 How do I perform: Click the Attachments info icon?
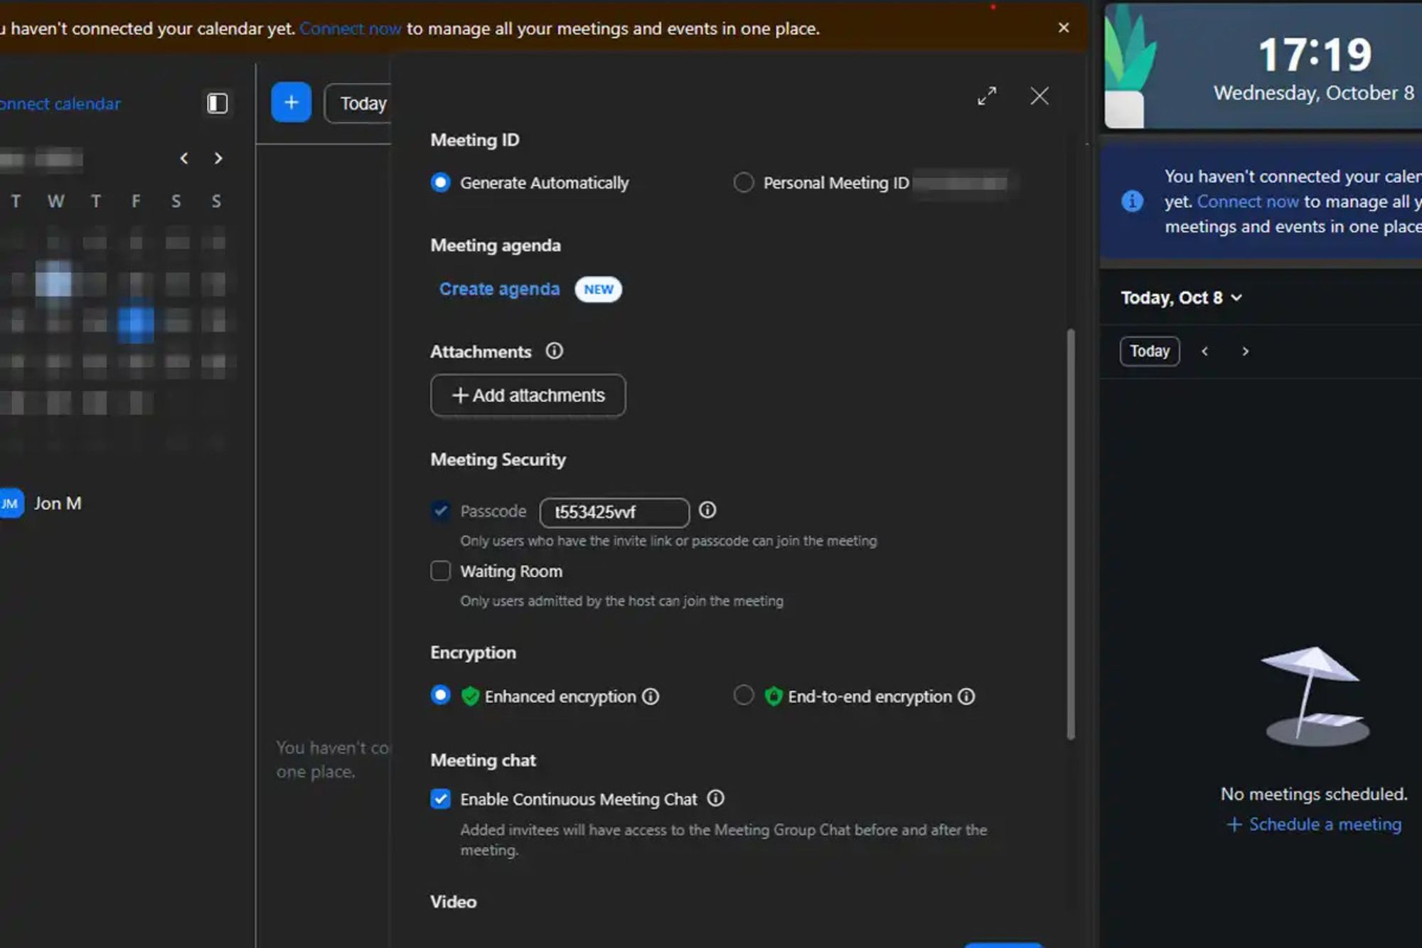pyautogui.click(x=554, y=351)
